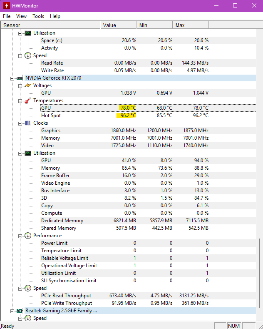263x329 pixels.
Task: Click the vertical scrollbar thumb
Action: point(260,273)
